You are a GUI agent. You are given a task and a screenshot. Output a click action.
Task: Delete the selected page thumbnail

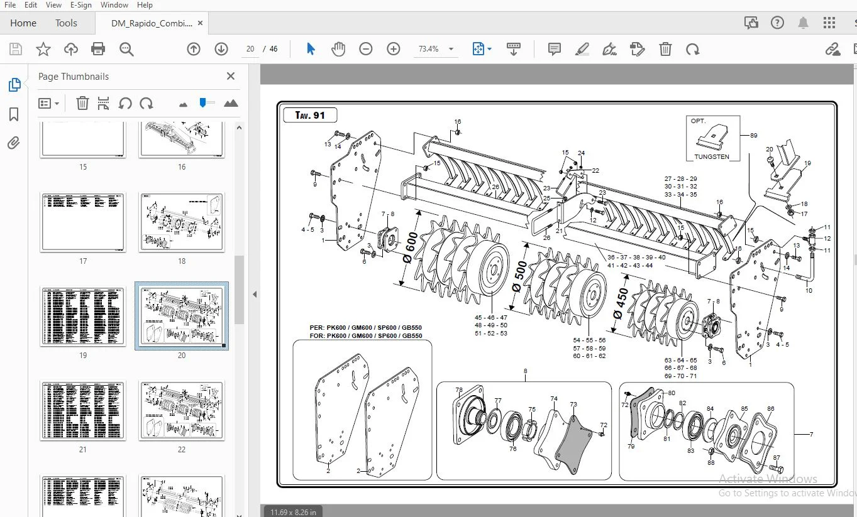[x=82, y=103]
